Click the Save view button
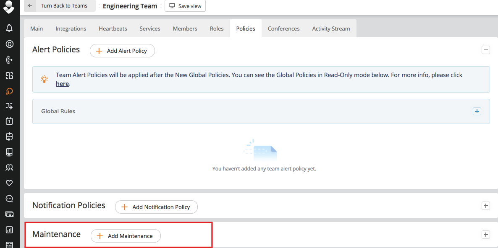498x248 pixels. coord(185,6)
